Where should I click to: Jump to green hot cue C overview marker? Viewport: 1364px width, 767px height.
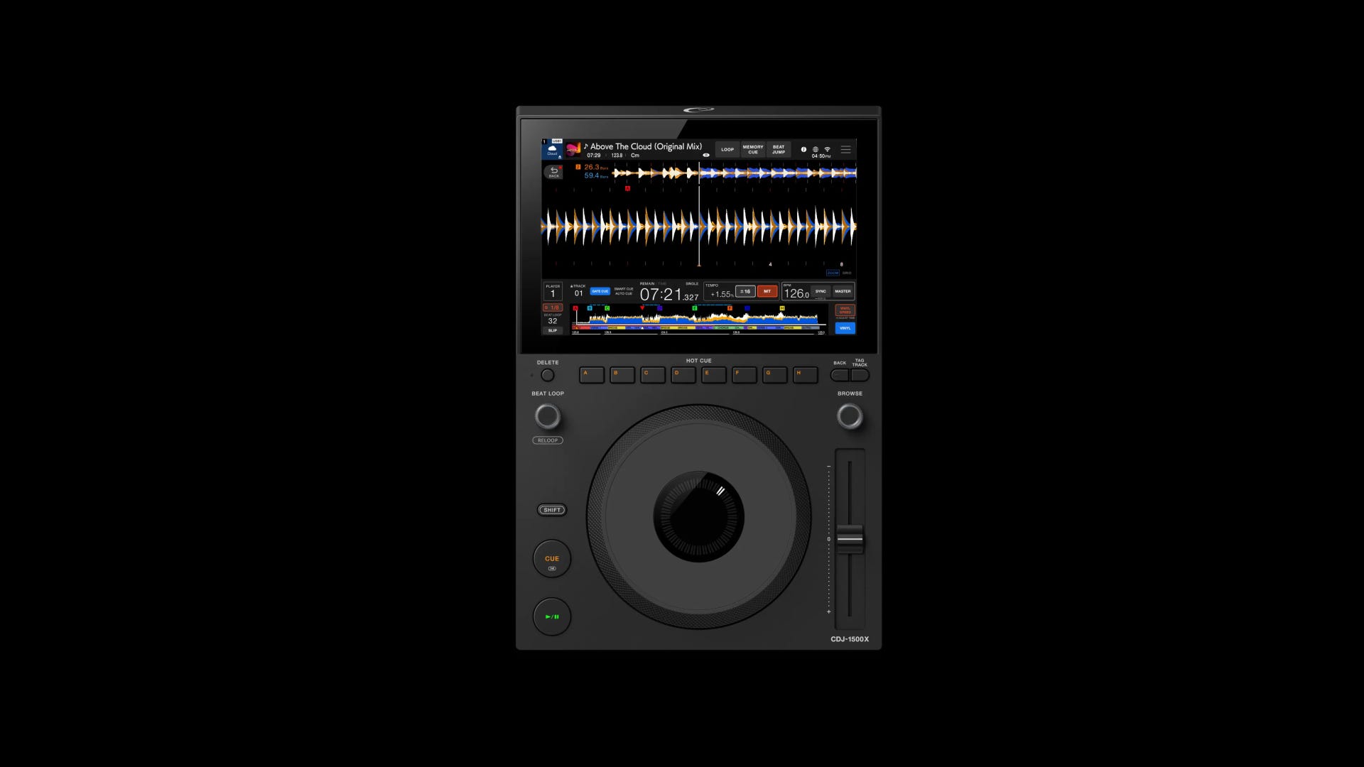pos(607,308)
